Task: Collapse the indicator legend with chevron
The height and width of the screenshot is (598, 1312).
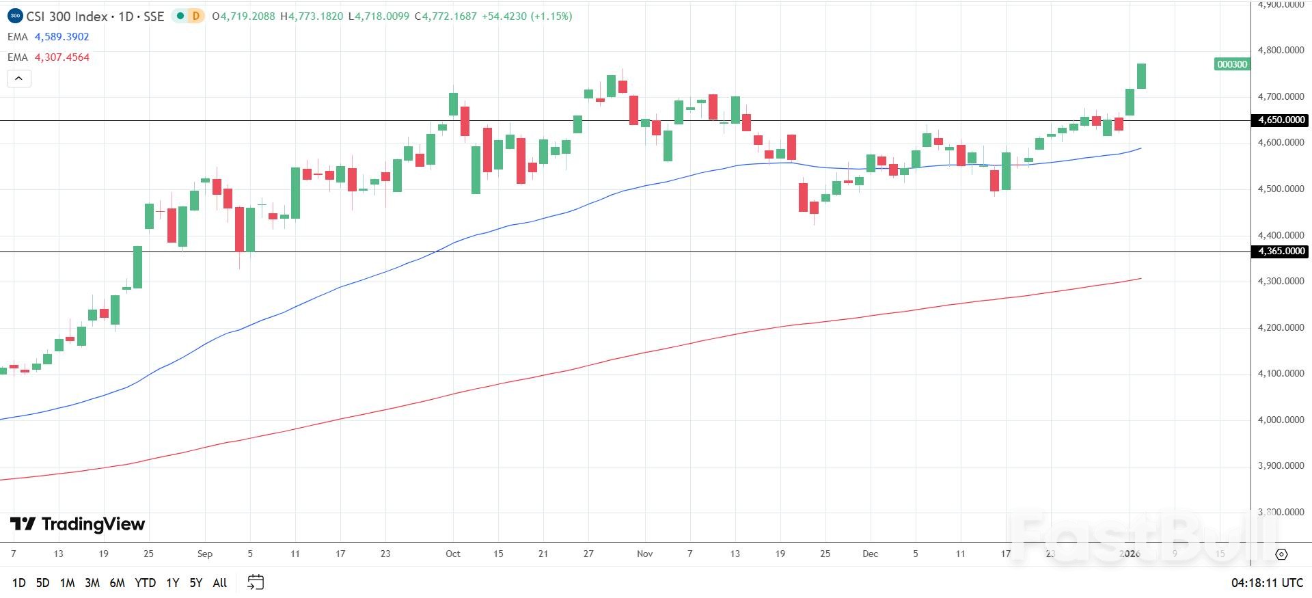Action: pos(18,79)
